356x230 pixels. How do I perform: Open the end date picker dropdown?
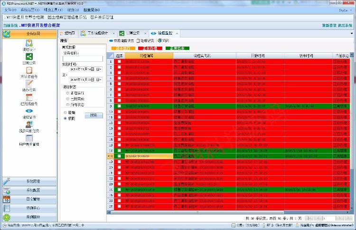coord(99,81)
